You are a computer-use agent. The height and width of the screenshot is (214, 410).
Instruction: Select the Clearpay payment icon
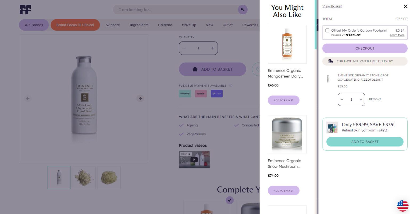click(185, 94)
